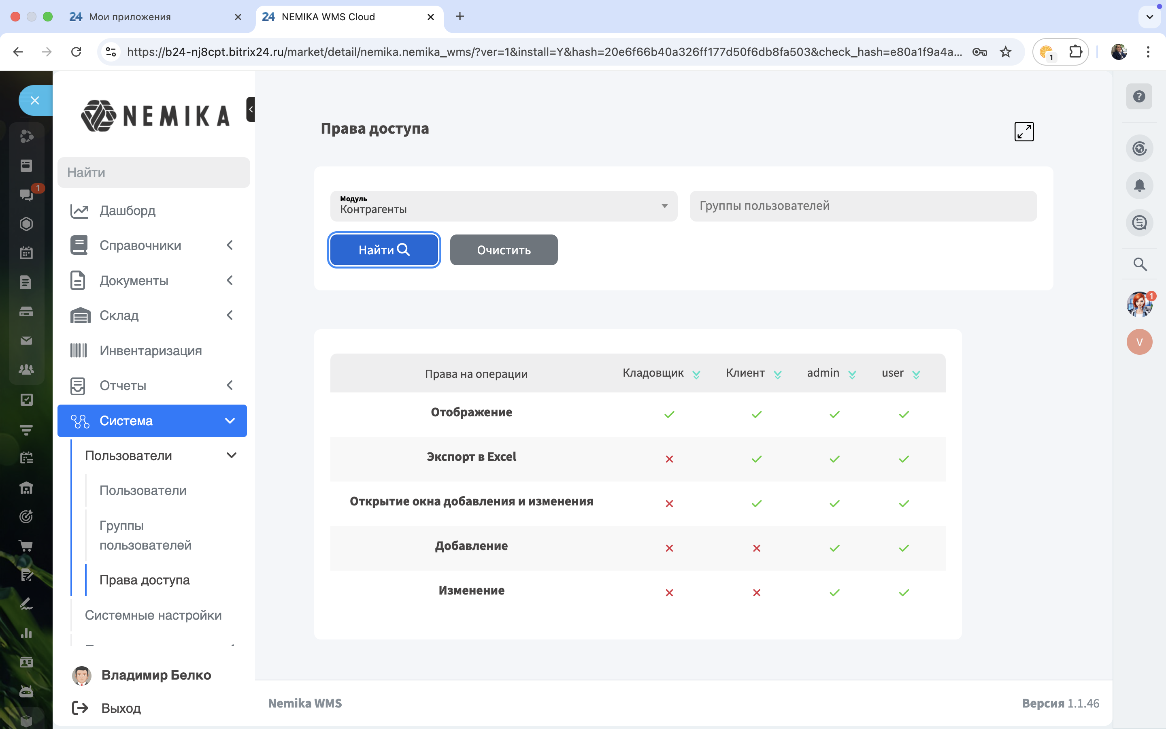Toggle user permission for Изменение
Image resolution: width=1166 pixels, height=729 pixels.
click(x=904, y=593)
